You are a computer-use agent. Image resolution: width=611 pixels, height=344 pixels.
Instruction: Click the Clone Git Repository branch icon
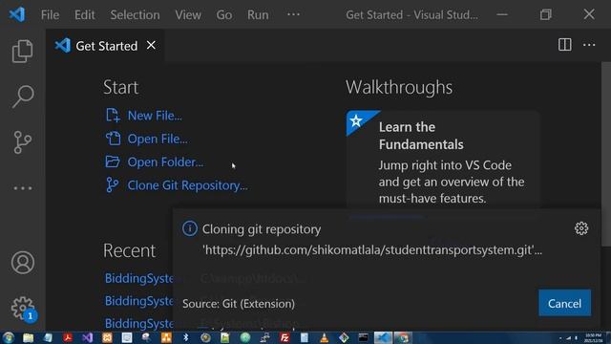(x=113, y=184)
